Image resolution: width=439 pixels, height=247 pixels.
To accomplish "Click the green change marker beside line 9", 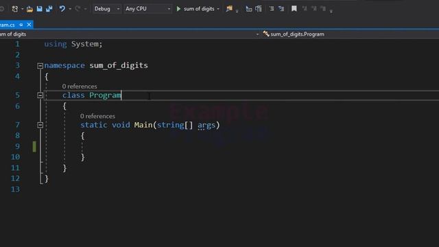I will pyautogui.click(x=34, y=147).
